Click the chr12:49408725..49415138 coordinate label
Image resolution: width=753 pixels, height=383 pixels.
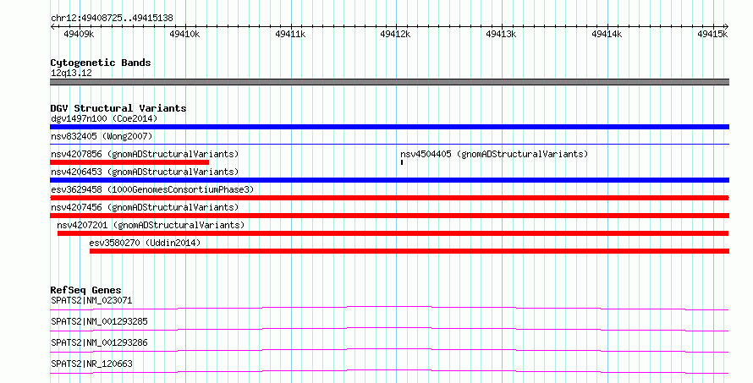point(112,19)
